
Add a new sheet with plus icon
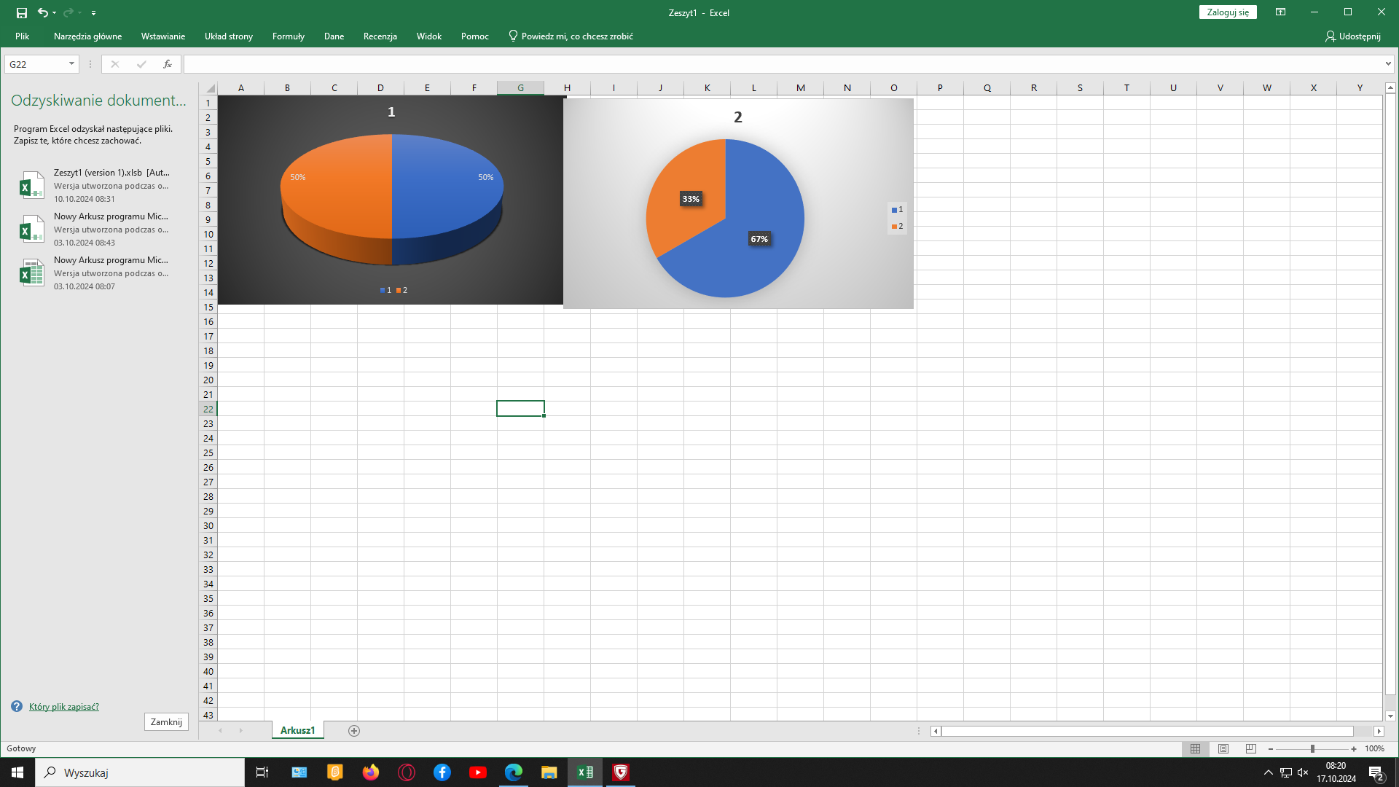coord(354,731)
